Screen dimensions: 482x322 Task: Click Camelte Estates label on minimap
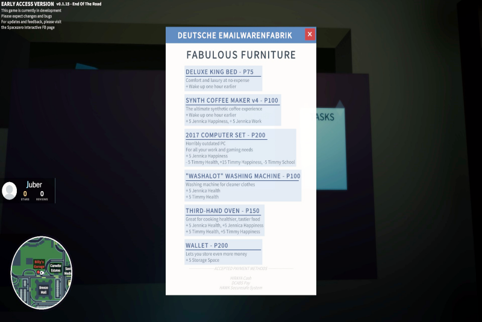click(56, 268)
